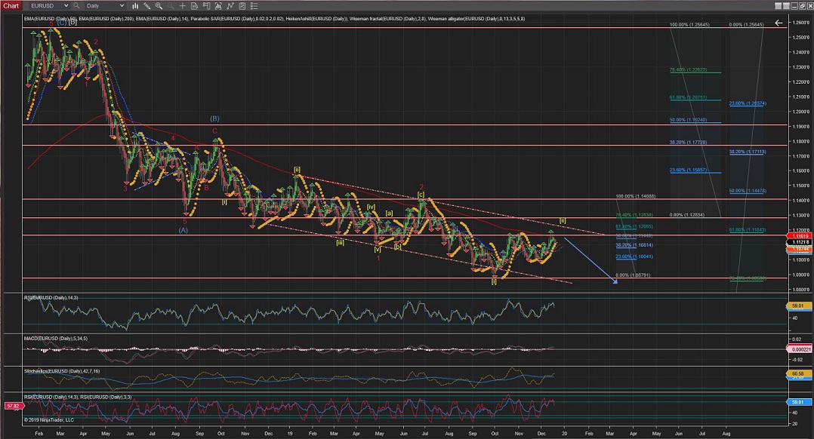Select the Chart tab label

[x=11, y=5]
